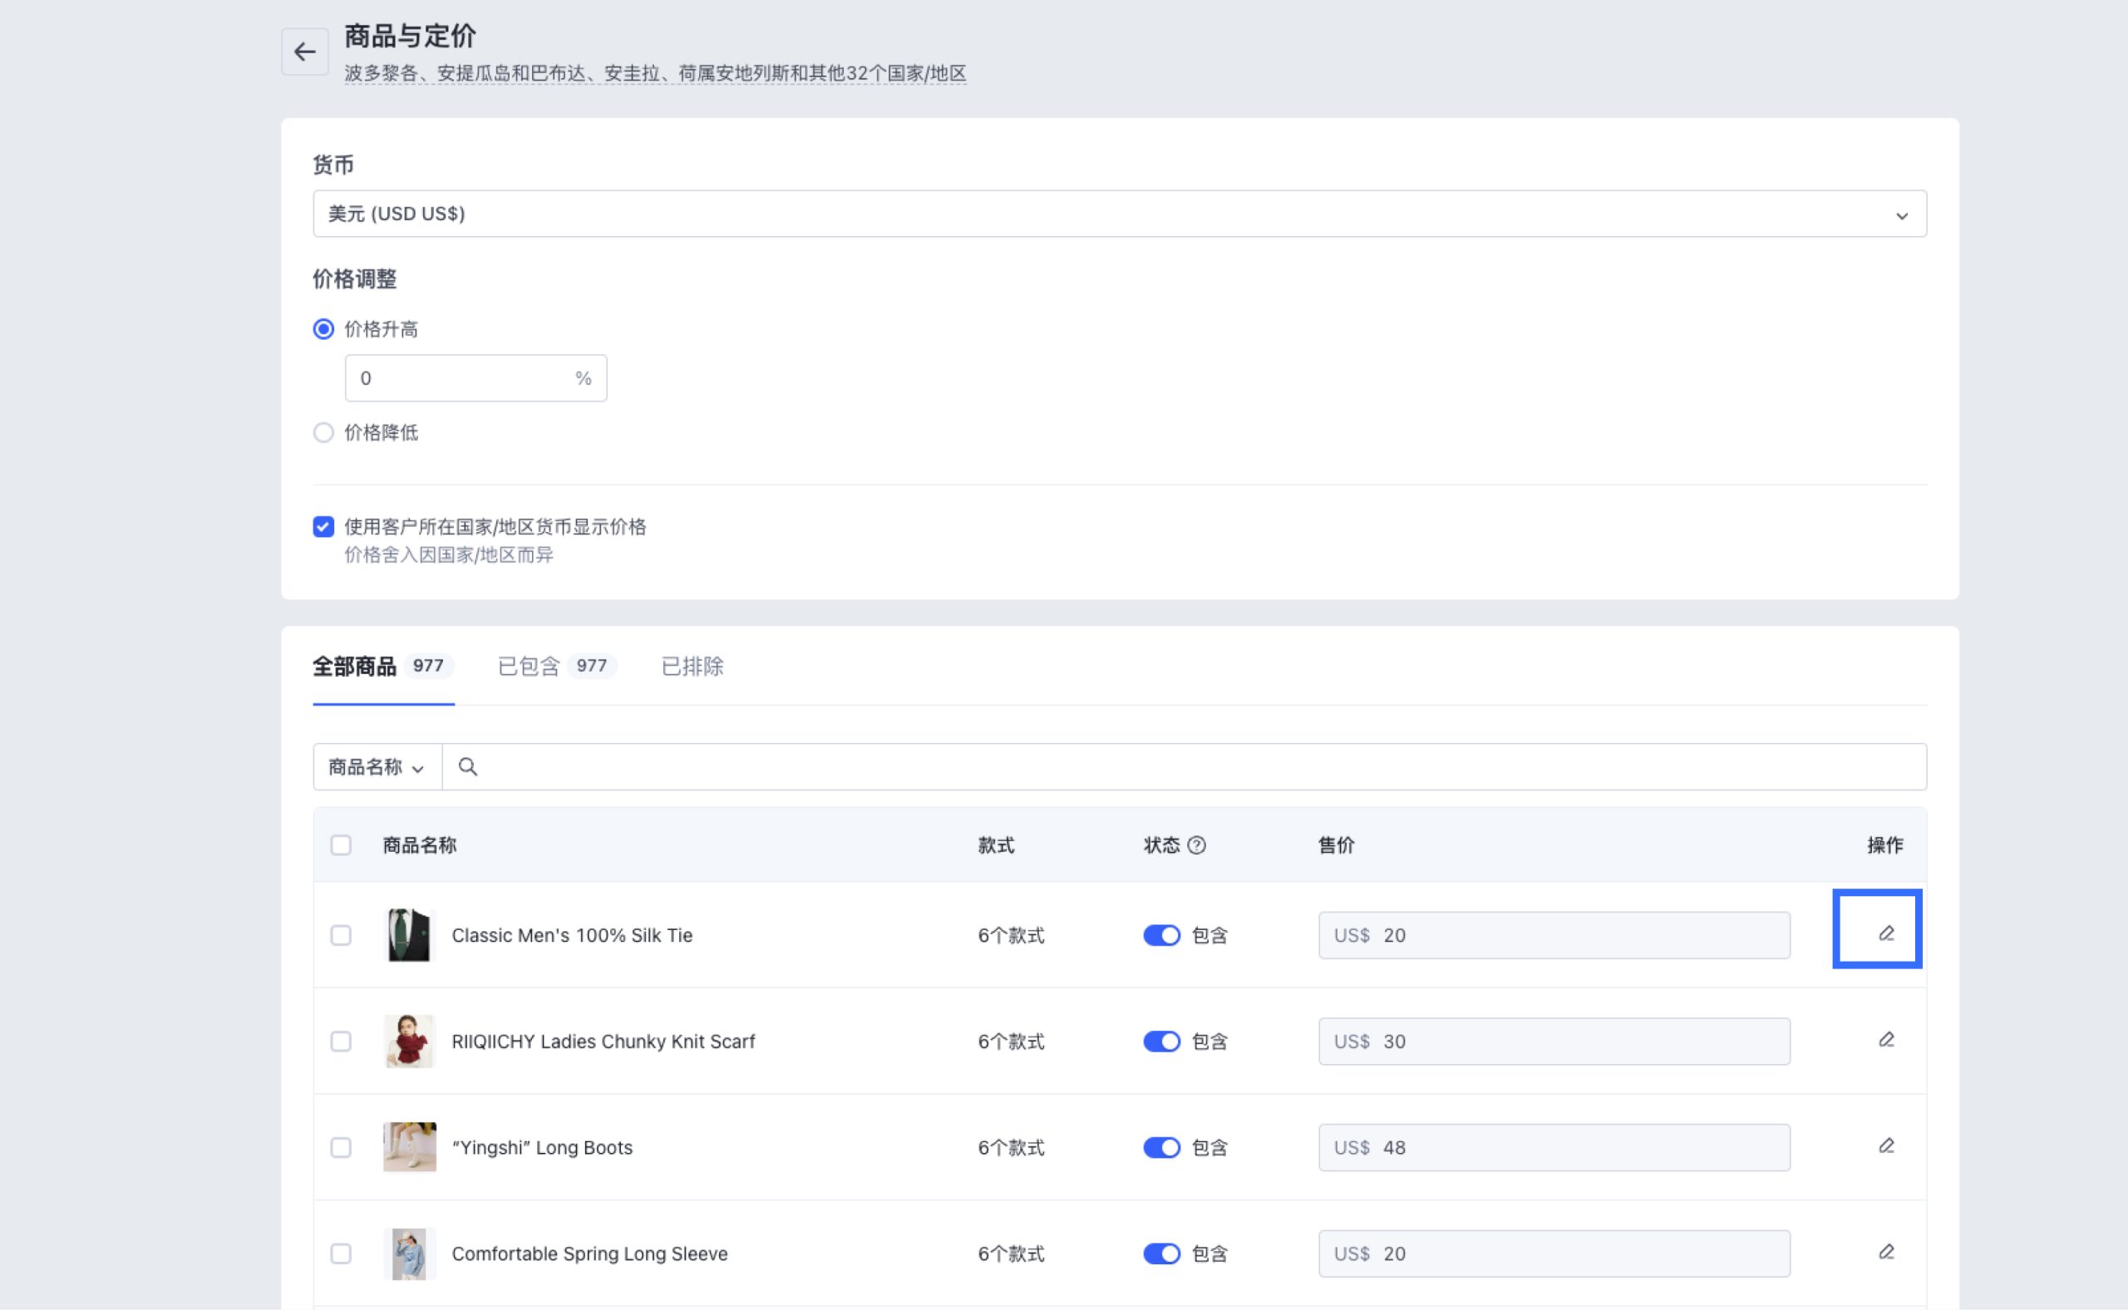Click the countries/regions link under title
The height and width of the screenshot is (1310, 2128).
click(655, 74)
